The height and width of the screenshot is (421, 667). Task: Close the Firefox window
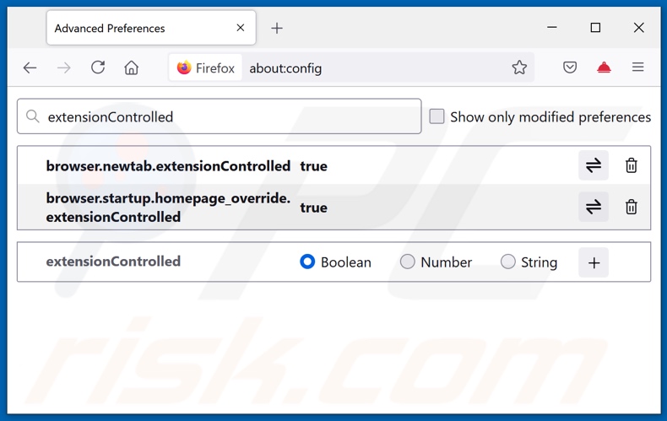point(638,28)
